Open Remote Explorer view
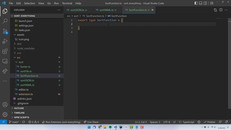Viewport: 231px width, 130px height. (5, 61)
